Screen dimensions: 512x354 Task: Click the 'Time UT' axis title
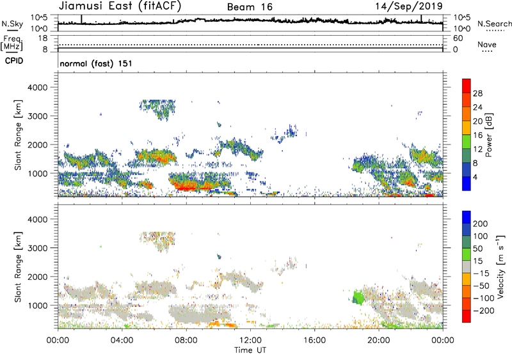[x=250, y=350]
